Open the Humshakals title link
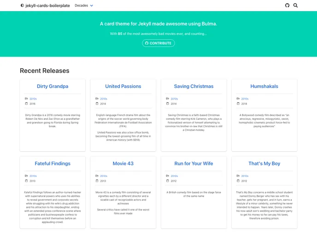 point(264,86)
